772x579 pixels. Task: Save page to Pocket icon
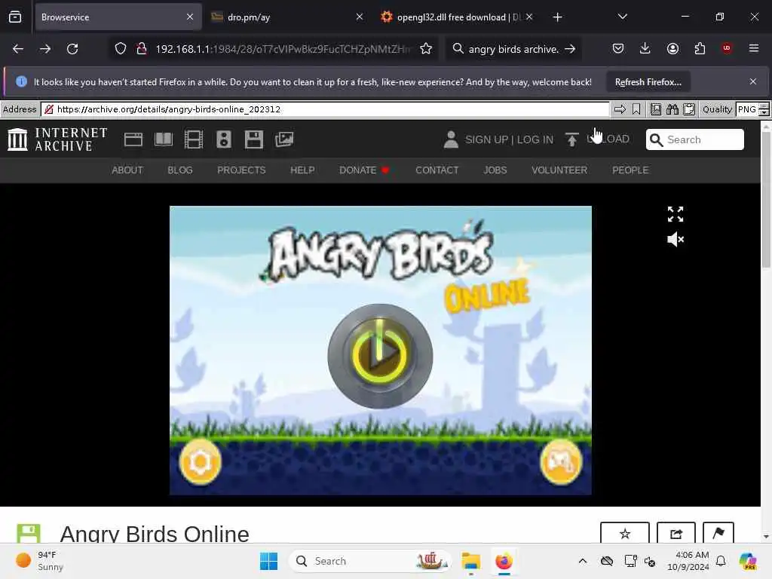point(618,48)
